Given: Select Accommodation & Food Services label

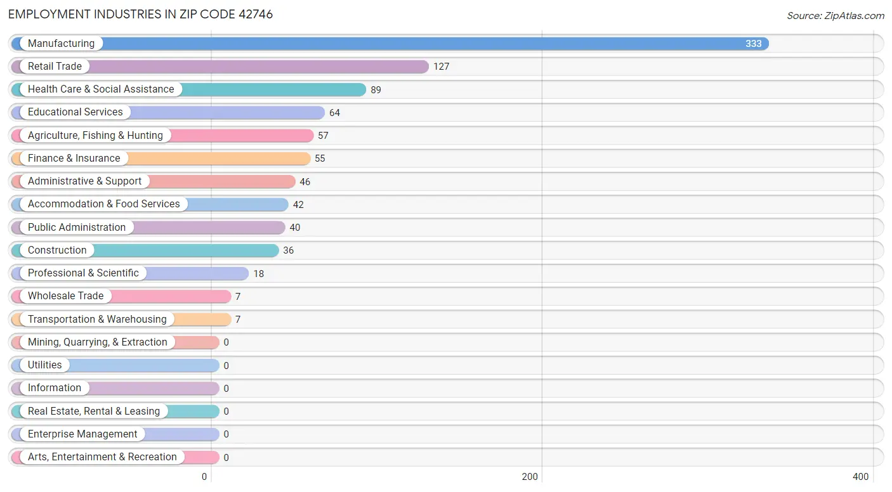Looking at the screenshot, I should (104, 204).
